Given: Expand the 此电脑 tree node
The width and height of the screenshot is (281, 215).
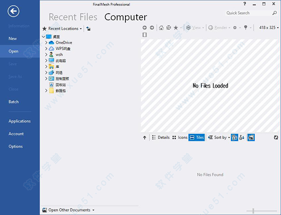Looking at the screenshot, I should coord(46,61).
